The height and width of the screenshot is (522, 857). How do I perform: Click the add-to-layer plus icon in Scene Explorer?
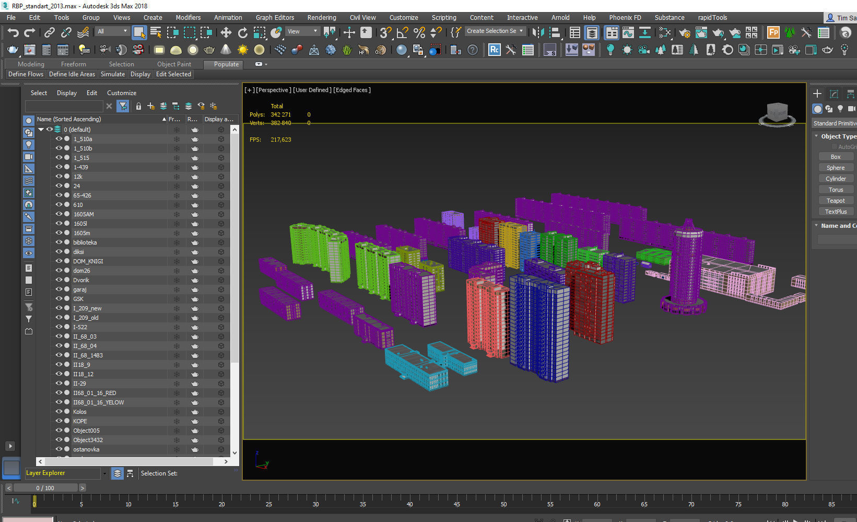(151, 106)
